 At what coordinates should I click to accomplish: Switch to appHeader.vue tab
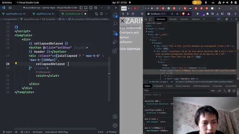[14, 14]
